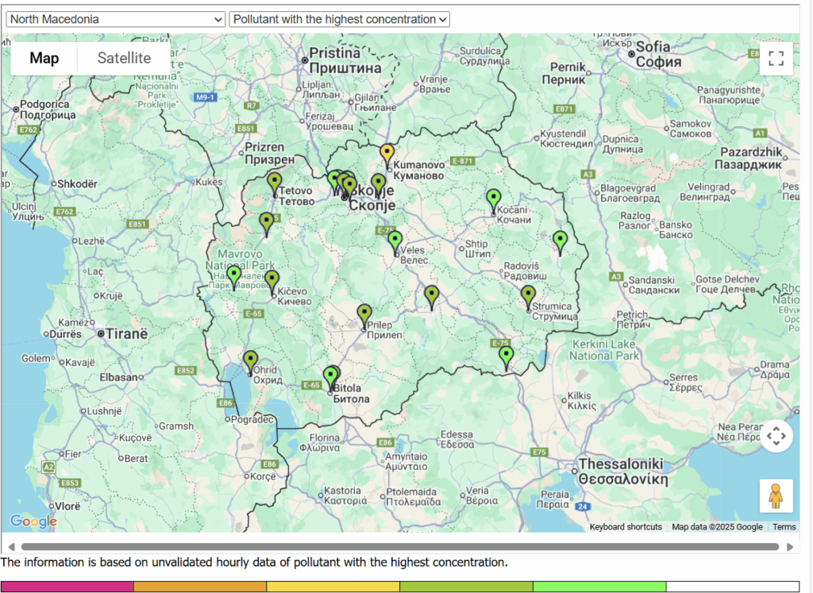Image resolution: width=813 pixels, height=593 pixels.
Task: Click the magenta legend color band
Action: click(x=67, y=587)
